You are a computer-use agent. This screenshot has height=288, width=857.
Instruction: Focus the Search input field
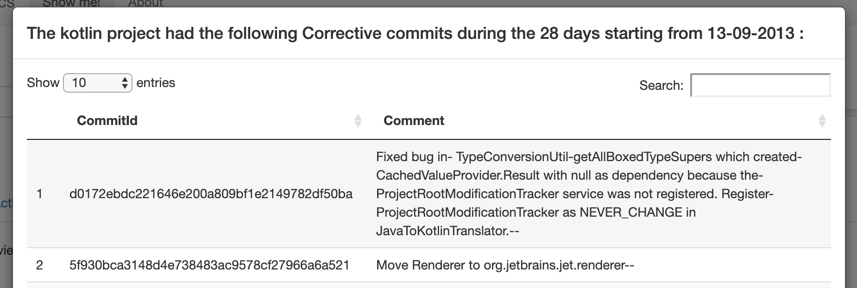coord(760,85)
